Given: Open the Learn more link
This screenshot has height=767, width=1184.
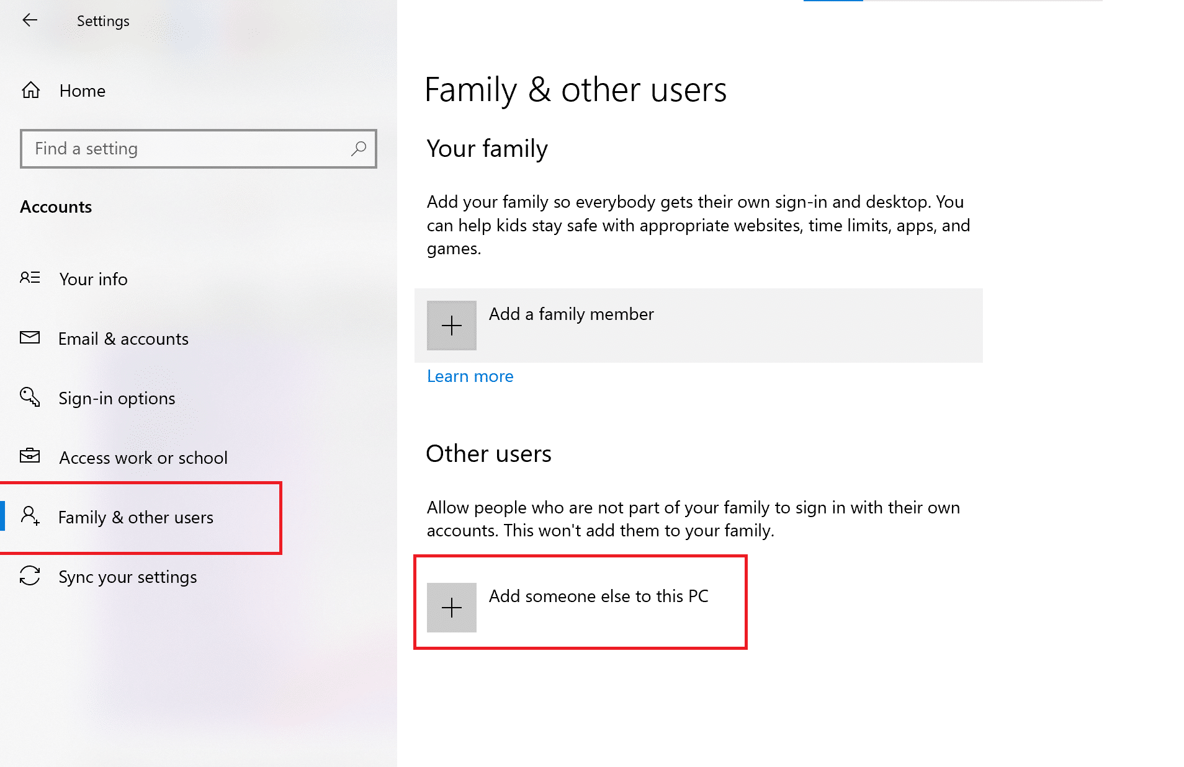Looking at the screenshot, I should [x=470, y=376].
